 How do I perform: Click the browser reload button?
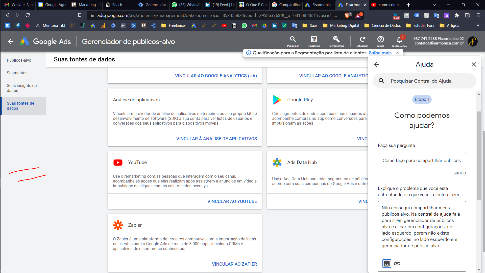coord(28,15)
